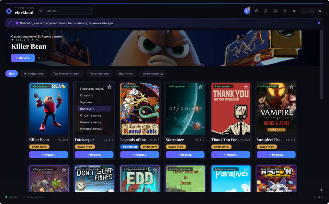Click Играть under Thank You For card

[231, 155]
